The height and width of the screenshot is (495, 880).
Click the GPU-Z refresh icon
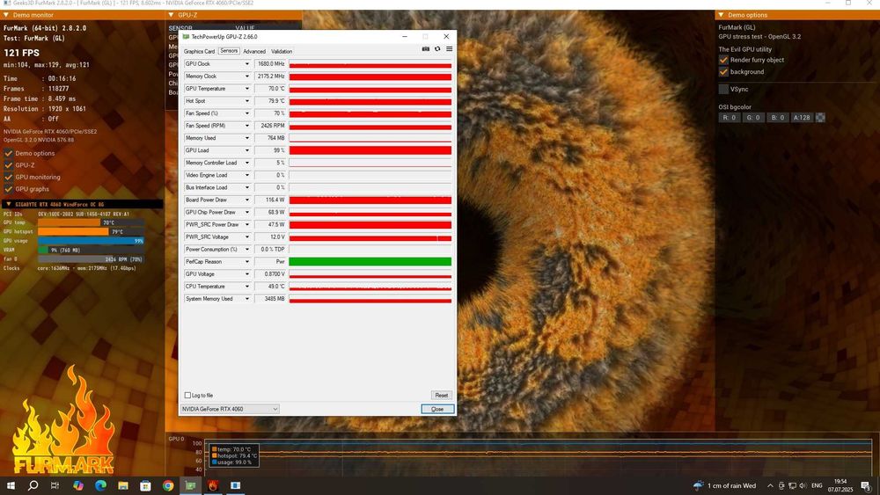tap(437, 49)
